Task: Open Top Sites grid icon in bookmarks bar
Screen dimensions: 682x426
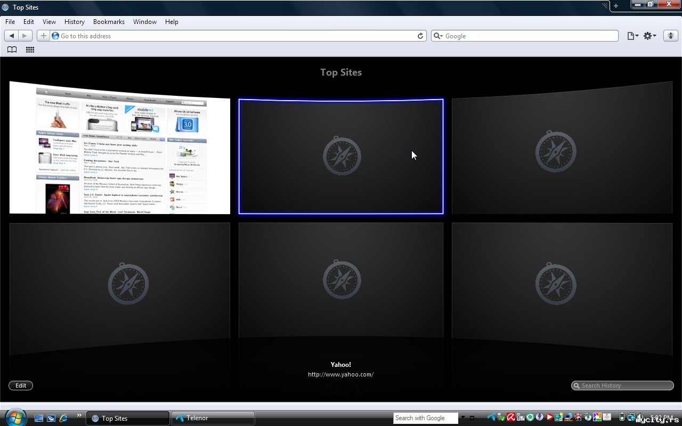Action: coord(30,50)
